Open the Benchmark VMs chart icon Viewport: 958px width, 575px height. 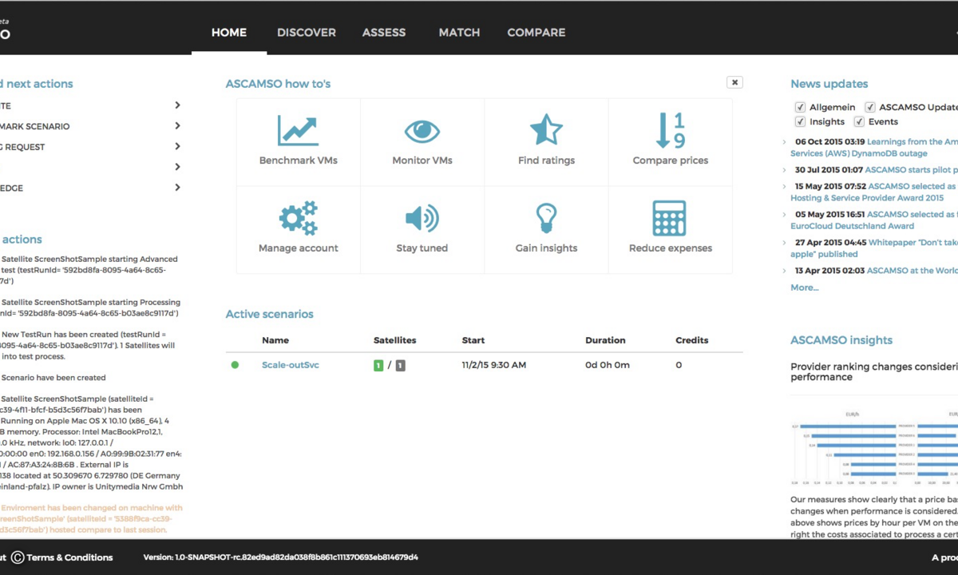pos(298,131)
